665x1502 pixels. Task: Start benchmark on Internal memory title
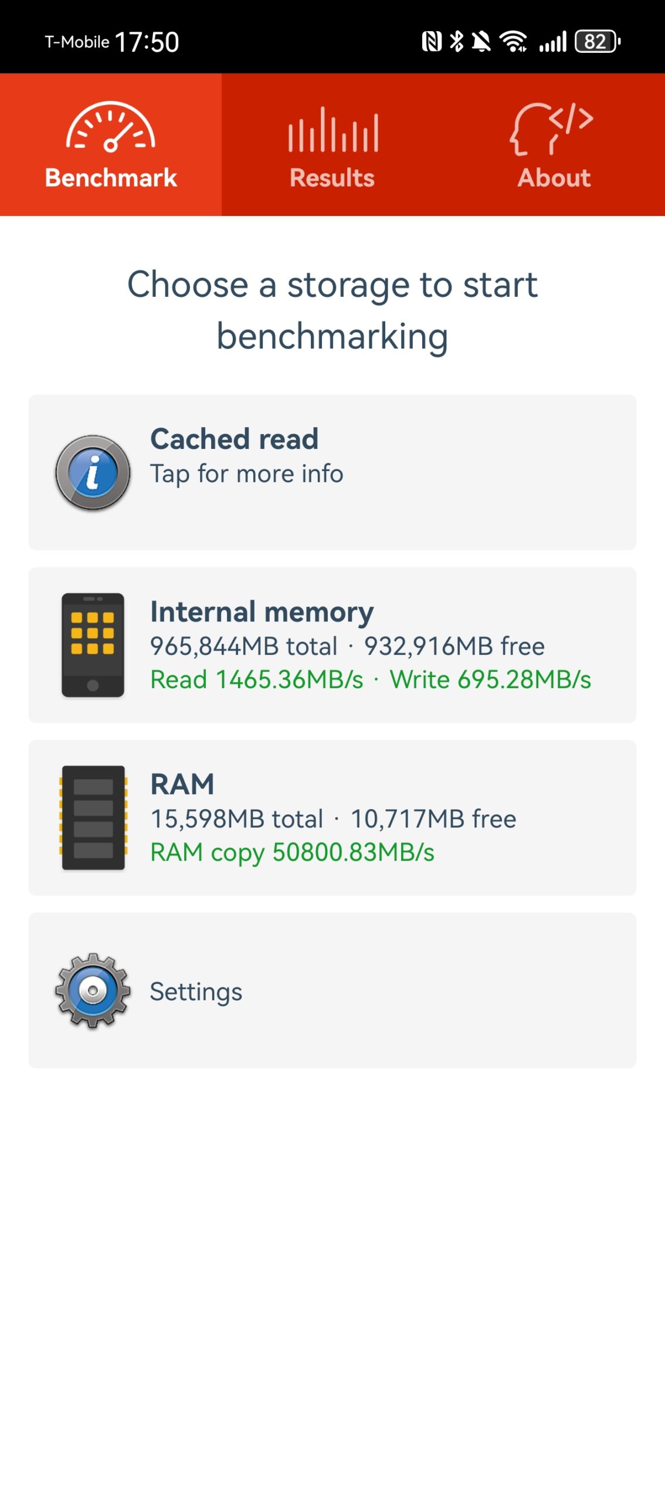[x=262, y=611]
